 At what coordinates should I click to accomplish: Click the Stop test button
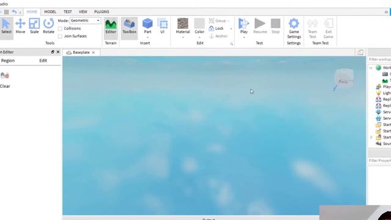coord(276,26)
